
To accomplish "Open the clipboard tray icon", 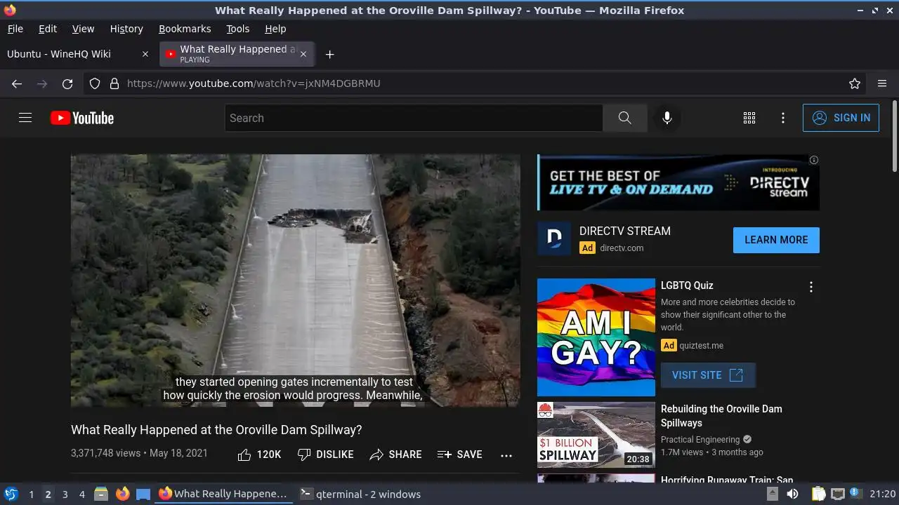I will tap(818, 494).
